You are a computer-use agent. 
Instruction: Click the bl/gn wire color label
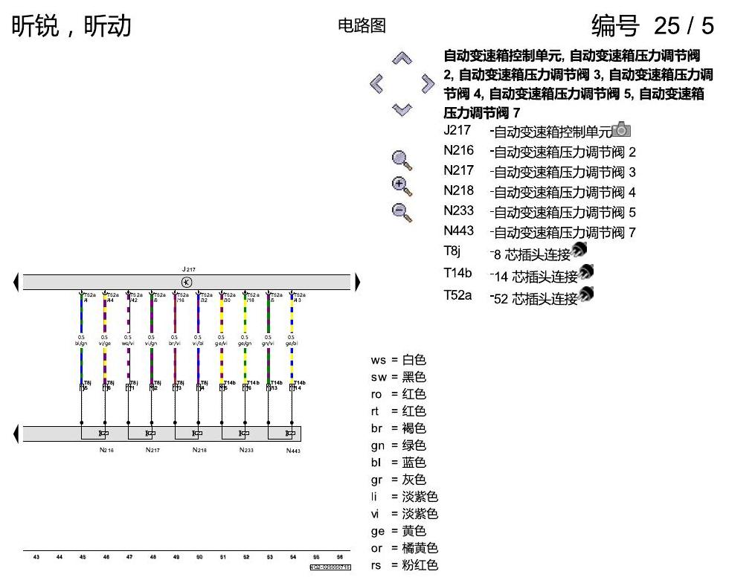(x=81, y=344)
